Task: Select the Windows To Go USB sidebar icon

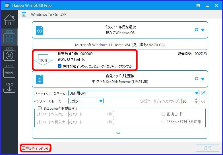Action: tap(9, 37)
